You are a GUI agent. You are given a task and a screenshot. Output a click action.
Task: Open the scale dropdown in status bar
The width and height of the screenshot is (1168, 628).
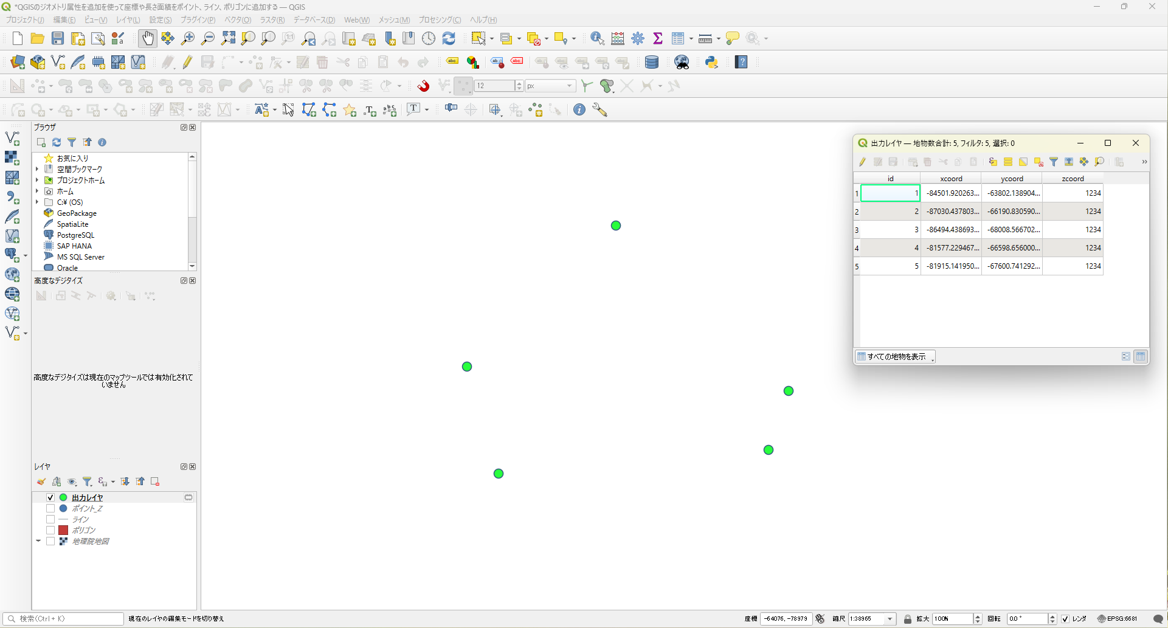point(890,619)
